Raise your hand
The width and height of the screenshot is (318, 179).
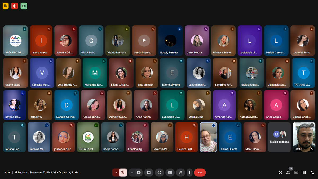180,173
